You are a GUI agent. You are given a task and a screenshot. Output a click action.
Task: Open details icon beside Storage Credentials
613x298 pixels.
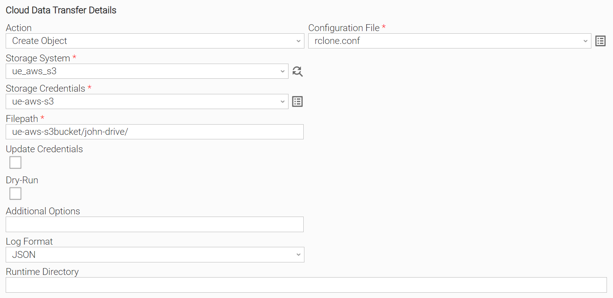point(298,101)
